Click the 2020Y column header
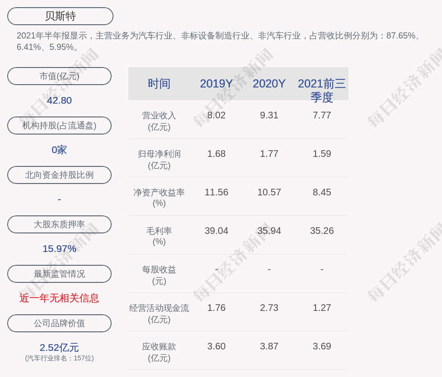 click(x=269, y=84)
